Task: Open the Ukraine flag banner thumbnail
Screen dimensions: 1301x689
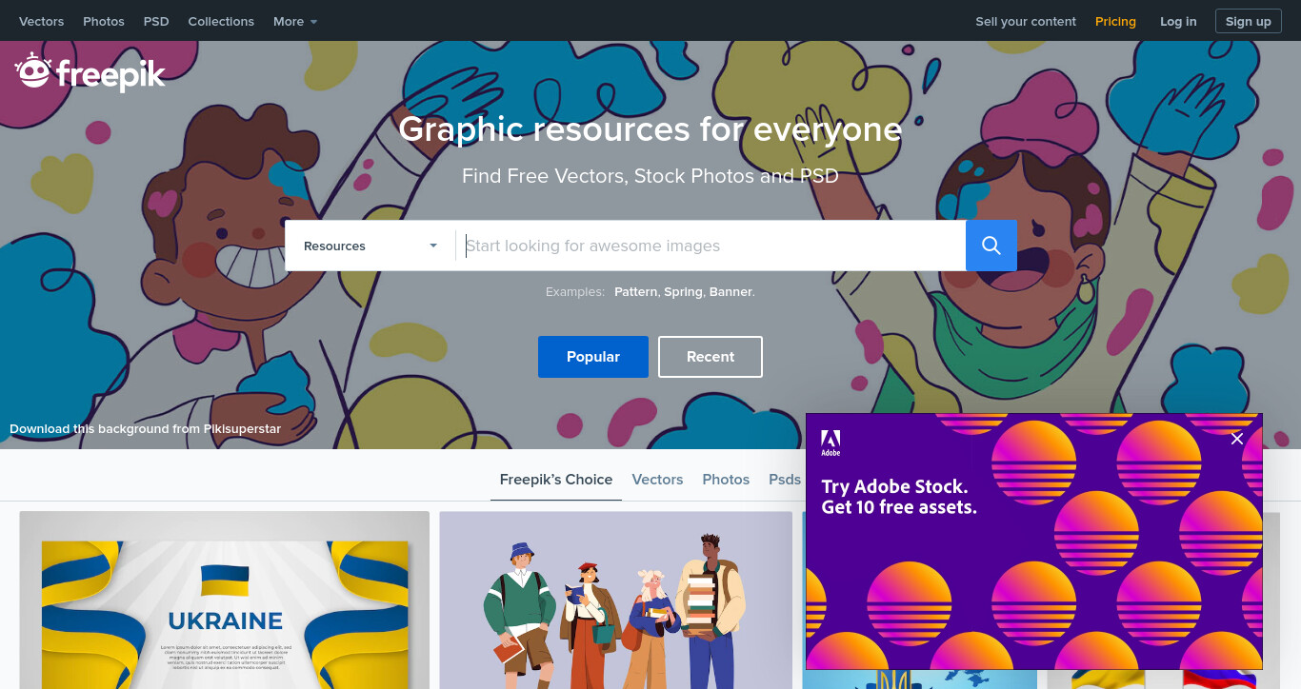Action: (x=225, y=600)
